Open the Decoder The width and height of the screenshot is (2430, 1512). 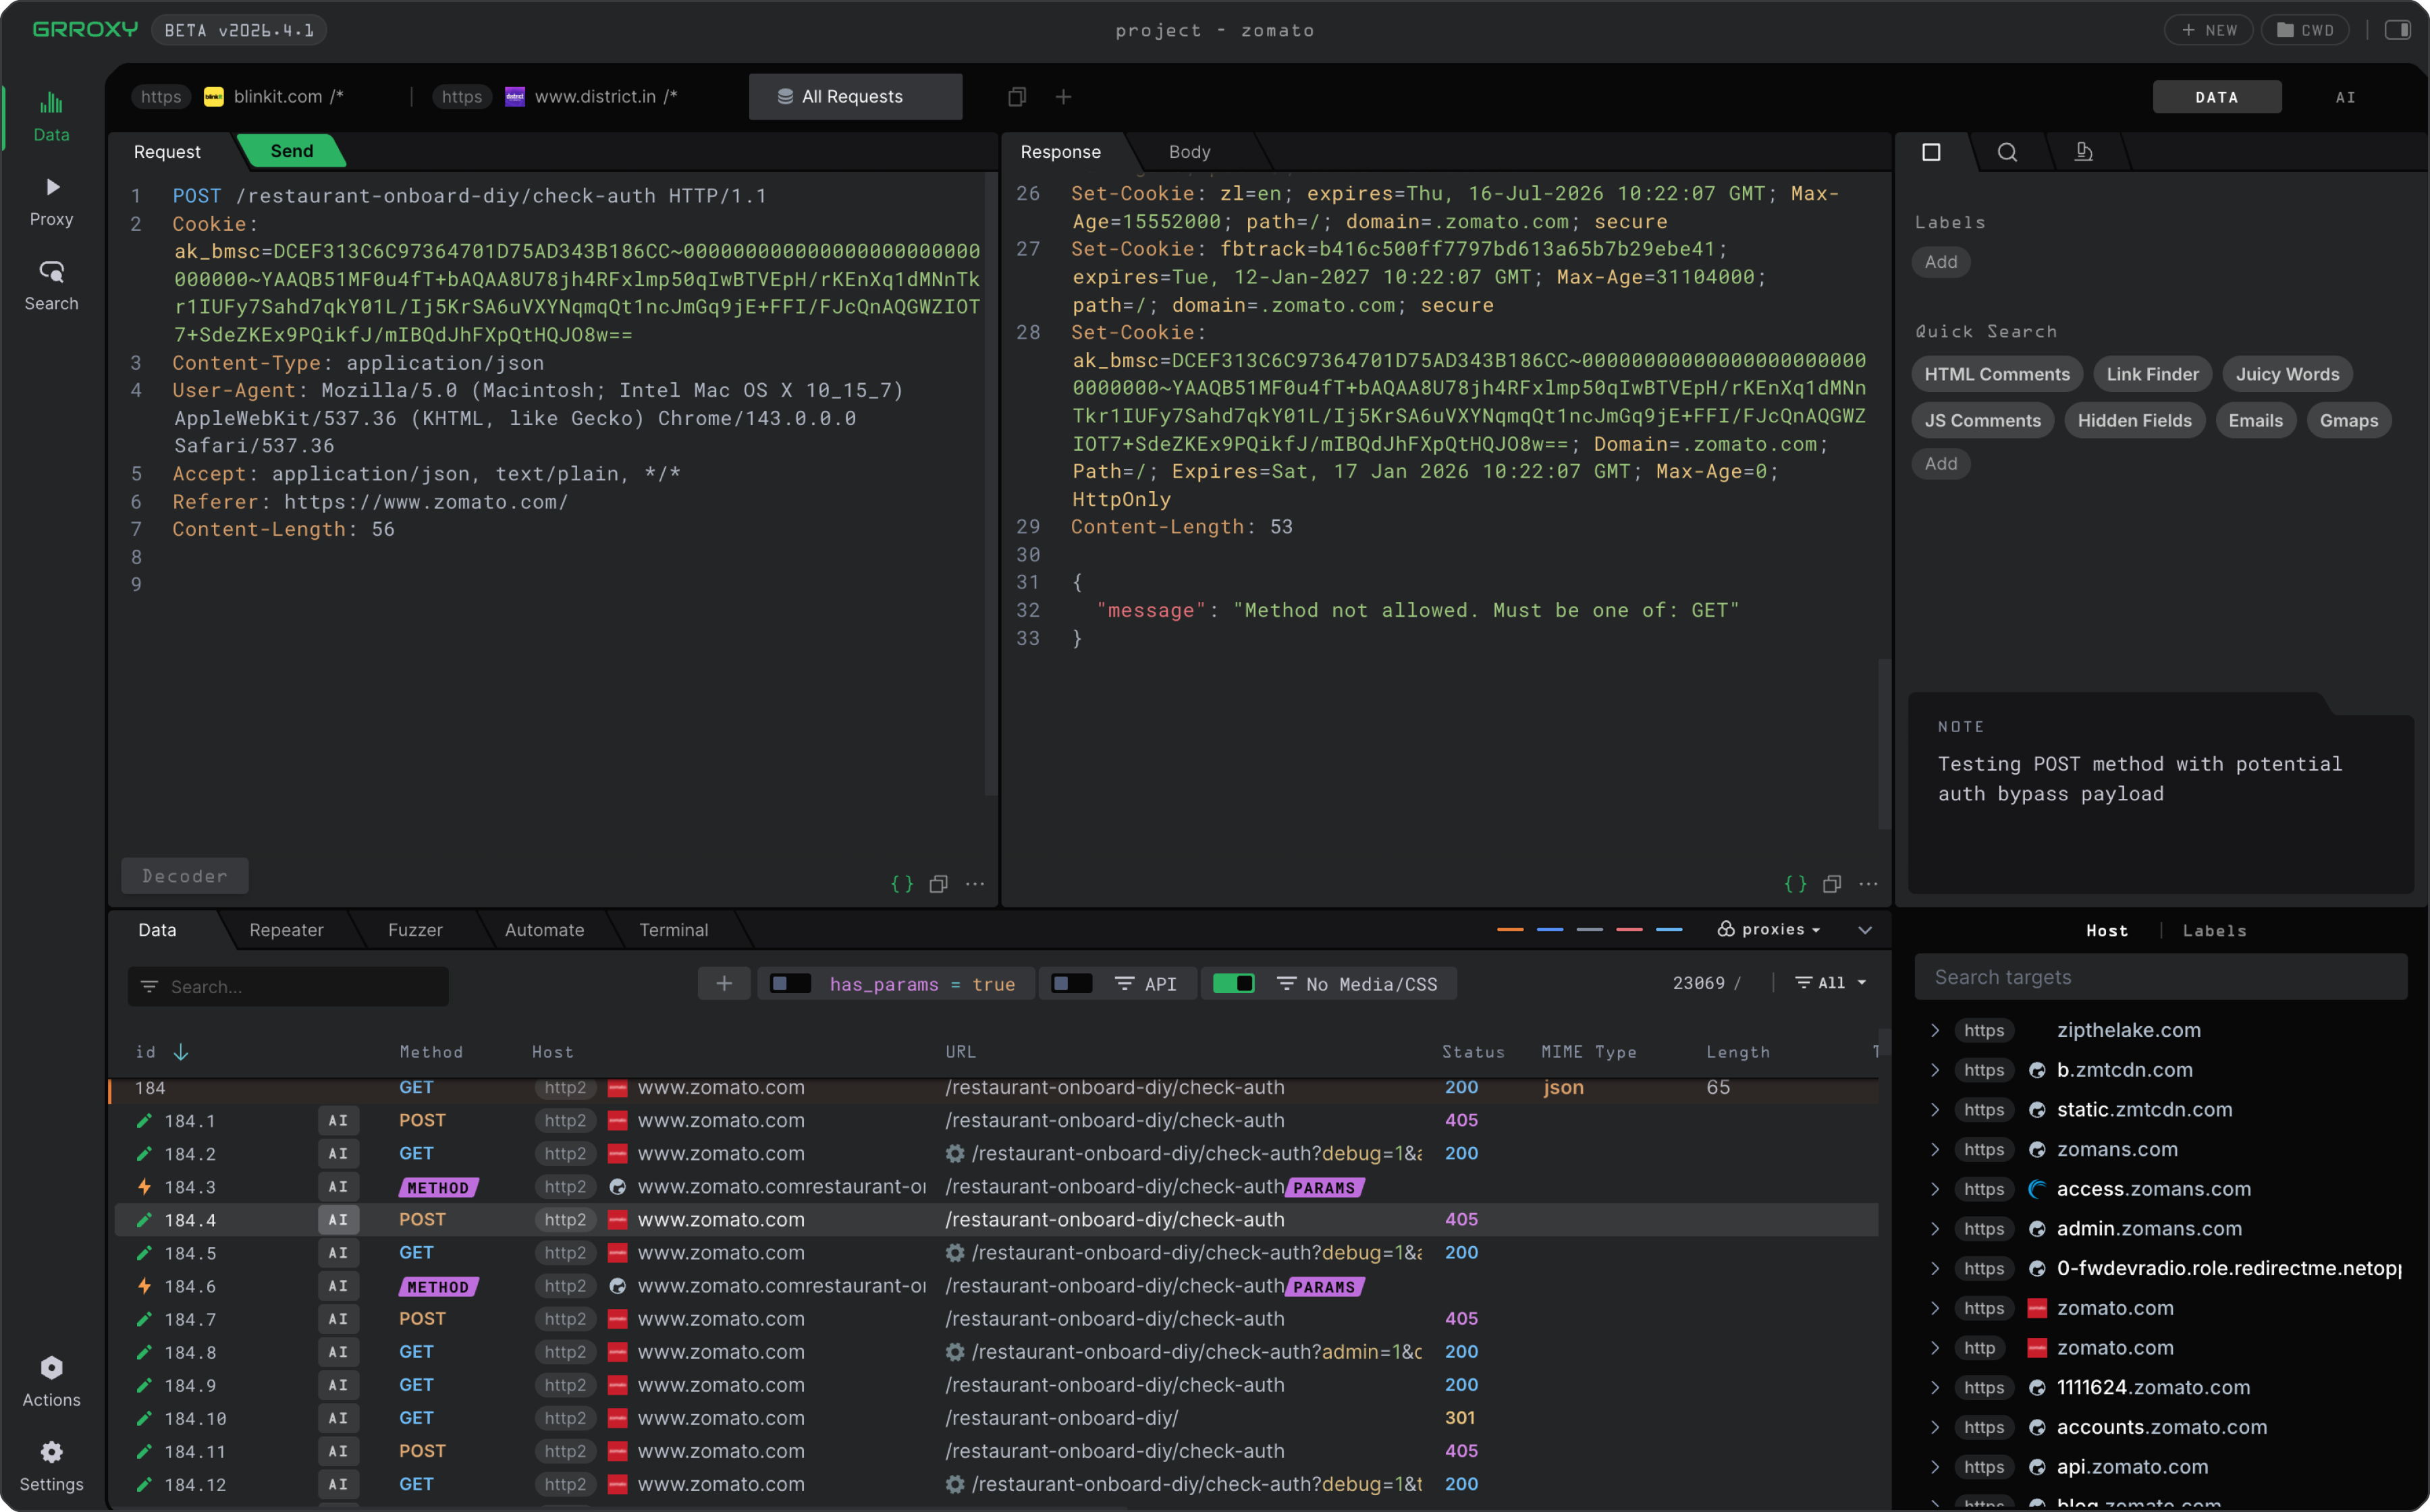coord(185,876)
